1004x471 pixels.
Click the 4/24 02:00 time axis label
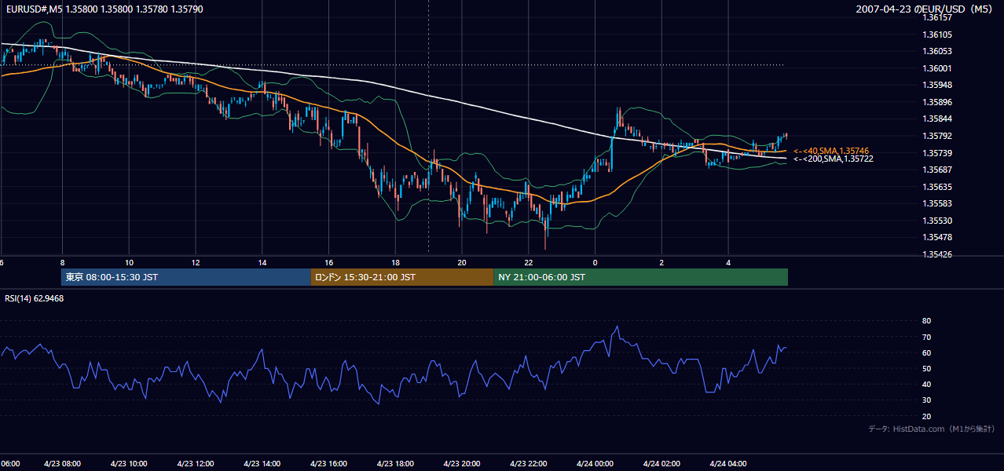(x=661, y=464)
